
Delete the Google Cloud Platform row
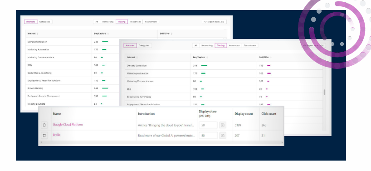tap(44, 125)
